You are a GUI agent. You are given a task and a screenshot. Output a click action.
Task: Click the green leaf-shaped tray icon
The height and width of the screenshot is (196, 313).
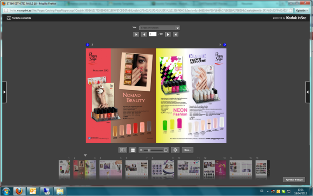click(283, 192)
